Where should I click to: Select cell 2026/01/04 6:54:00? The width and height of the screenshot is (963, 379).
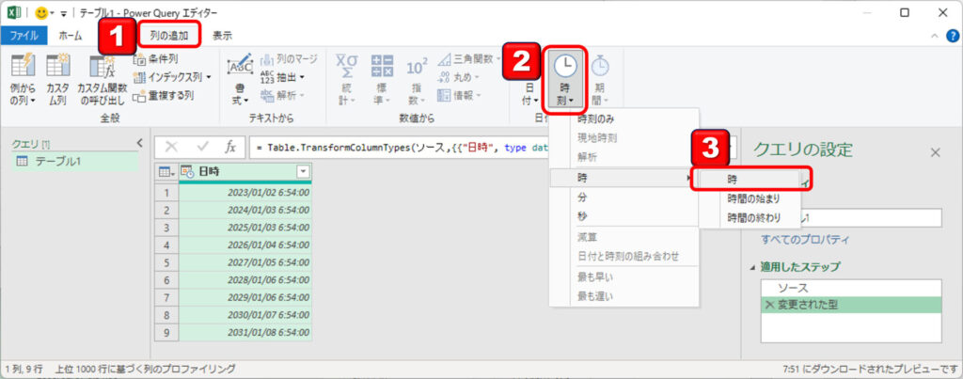(245, 245)
